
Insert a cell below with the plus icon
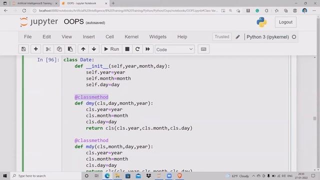[x=35, y=49]
